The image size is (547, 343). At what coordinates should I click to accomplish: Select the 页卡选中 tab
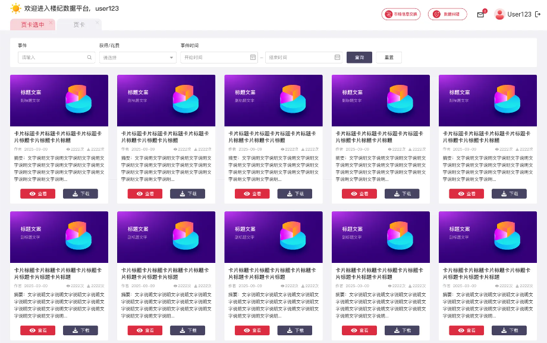click(33, 24)
